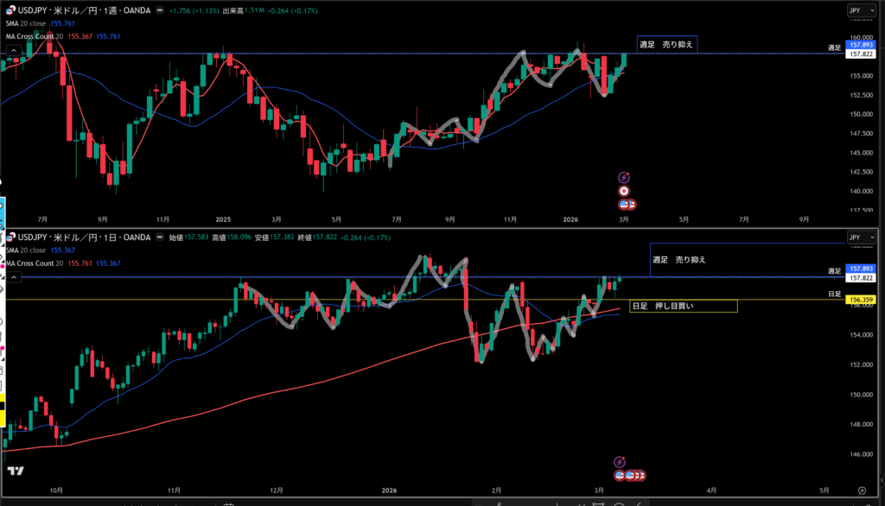
Task: Click the lightning event icon on daily chart
Action: coord(619,463)
